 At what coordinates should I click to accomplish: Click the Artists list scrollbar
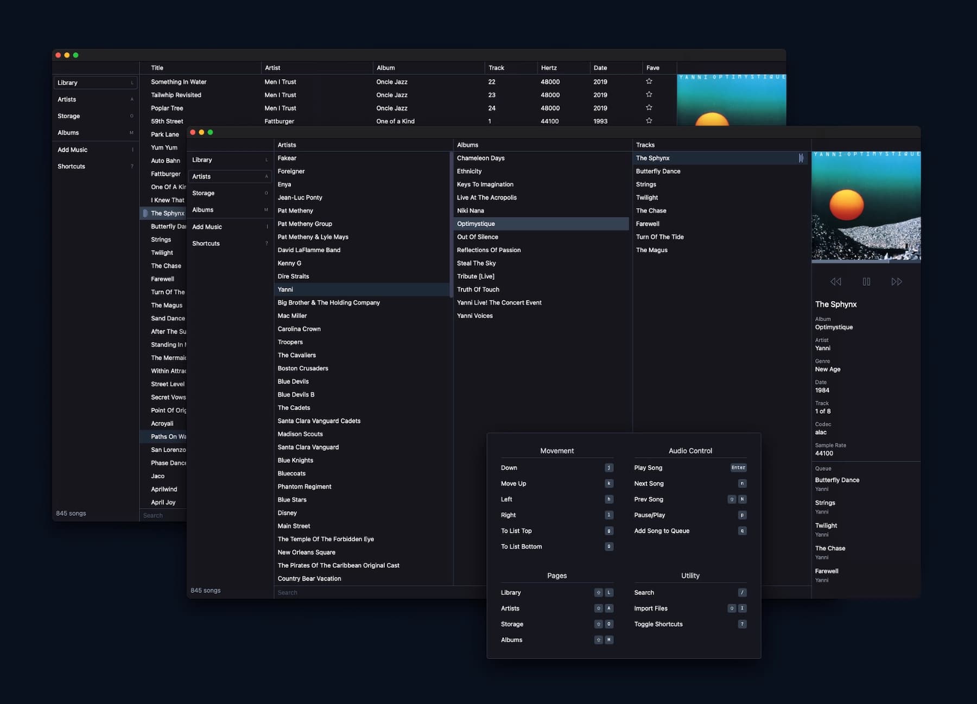451,224
